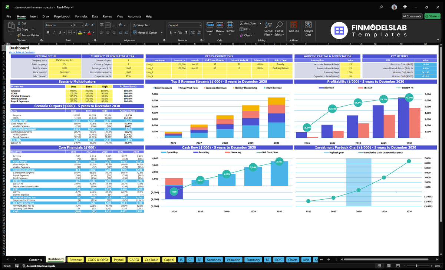Click Middle Align in Alignment group

(x=108, y=25)
